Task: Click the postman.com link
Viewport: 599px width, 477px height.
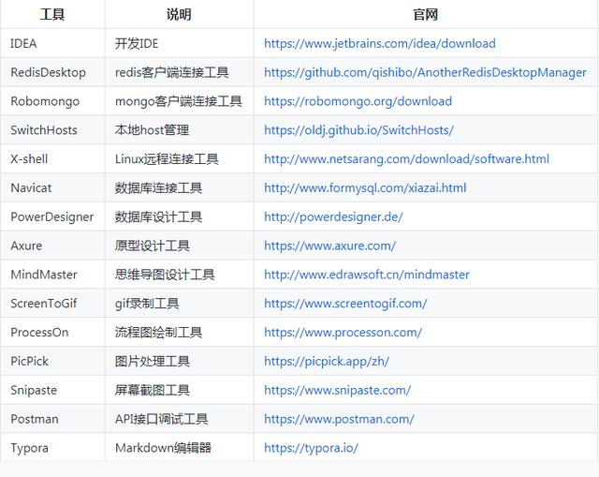Action: point(339,419)
